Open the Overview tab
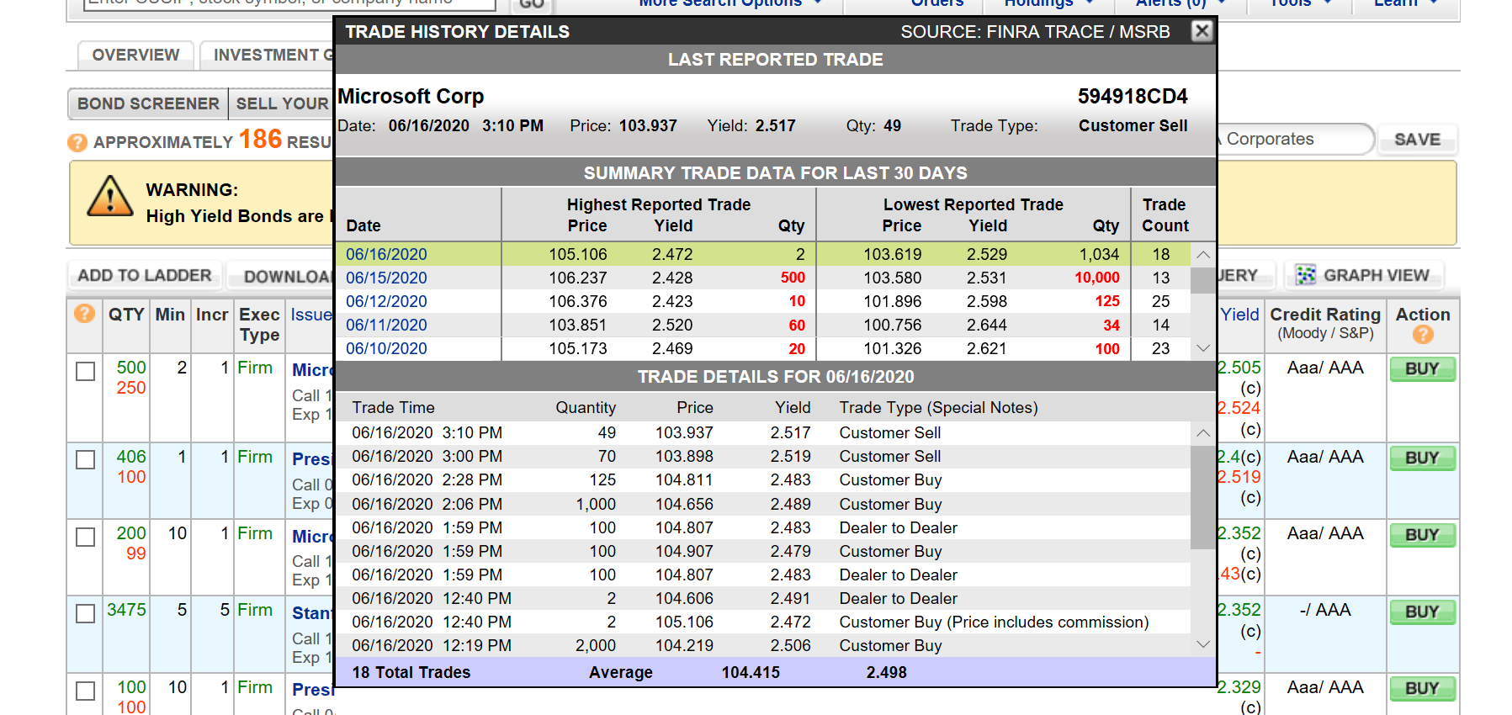This screenshot has height=715, width=1512. pyautogui.click(x=135, y=56)
